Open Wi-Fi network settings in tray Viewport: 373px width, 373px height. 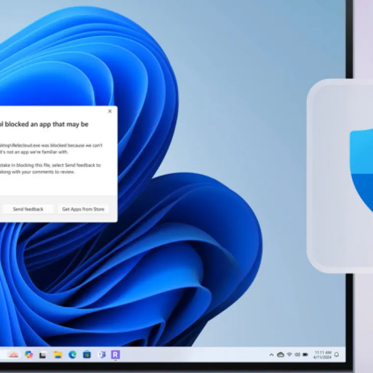pyautogui.click(x=290, y=355)
